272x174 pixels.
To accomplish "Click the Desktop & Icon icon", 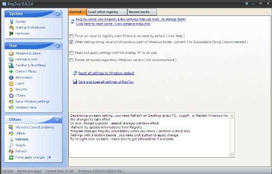I will [x=11, y=60].
